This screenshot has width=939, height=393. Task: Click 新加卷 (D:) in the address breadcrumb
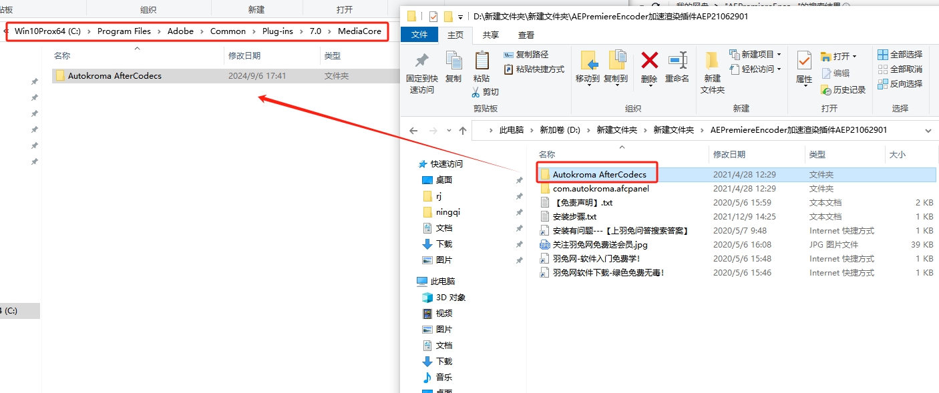point(560,131)
